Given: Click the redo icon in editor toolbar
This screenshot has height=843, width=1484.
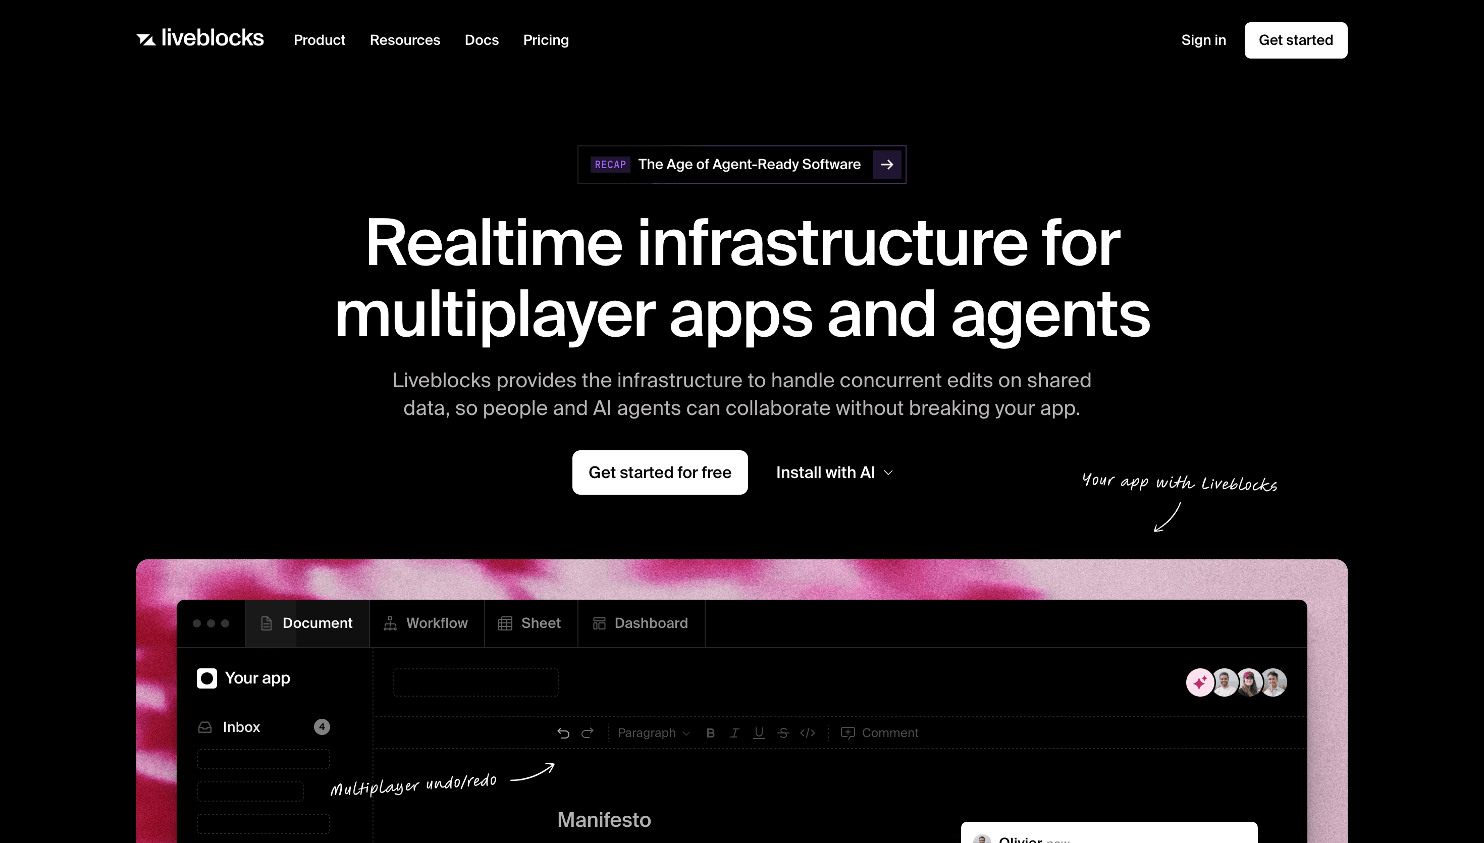Looking at the screenshot, I should [x=588, y=733].
